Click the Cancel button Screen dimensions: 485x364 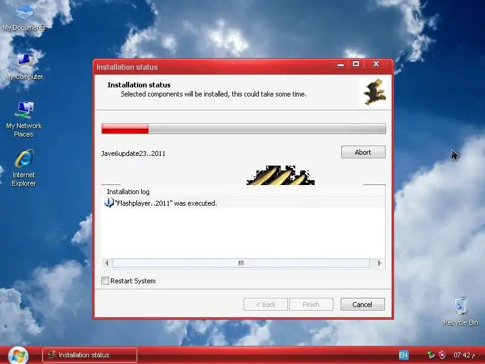click(x=363, y=305)
